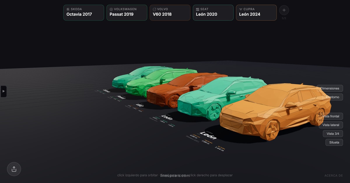Click the Cupra logo icon
The image size is (350, 183).
pos(241,9)
